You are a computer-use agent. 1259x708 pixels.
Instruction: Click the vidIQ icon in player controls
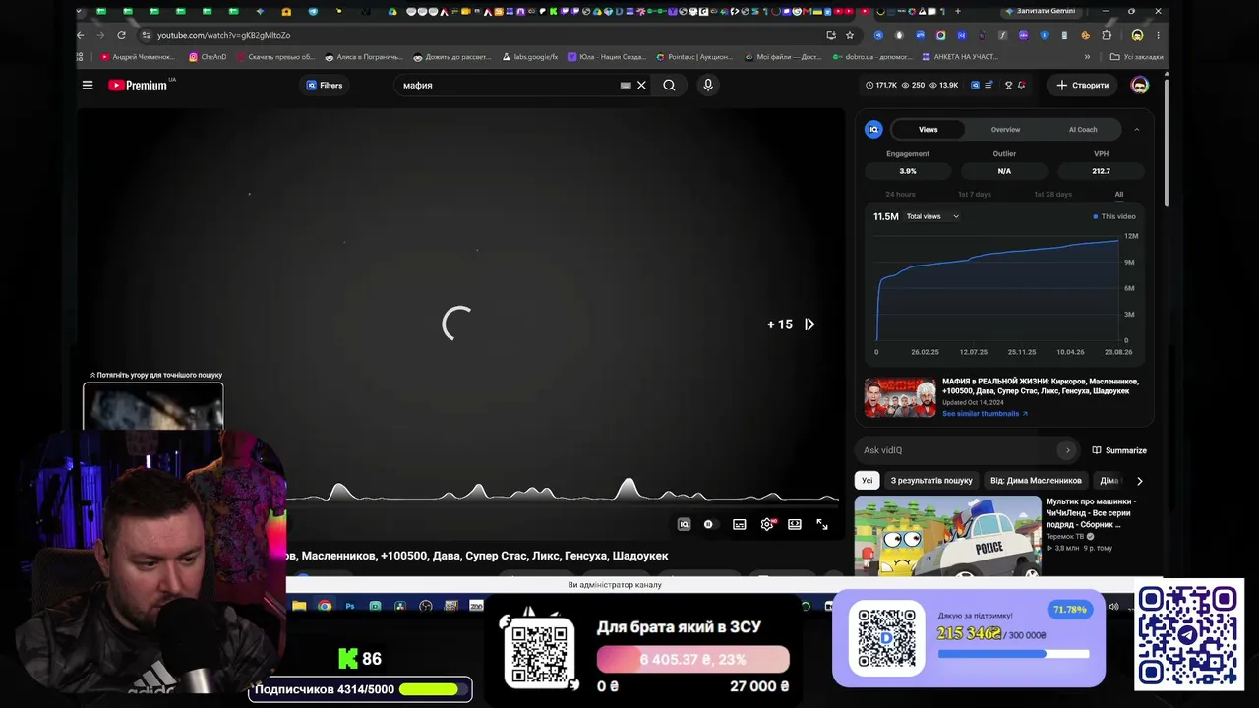[x=685, y=525]
